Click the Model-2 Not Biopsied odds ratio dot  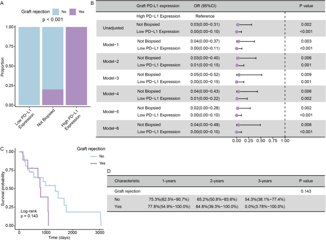pos(238,58)
